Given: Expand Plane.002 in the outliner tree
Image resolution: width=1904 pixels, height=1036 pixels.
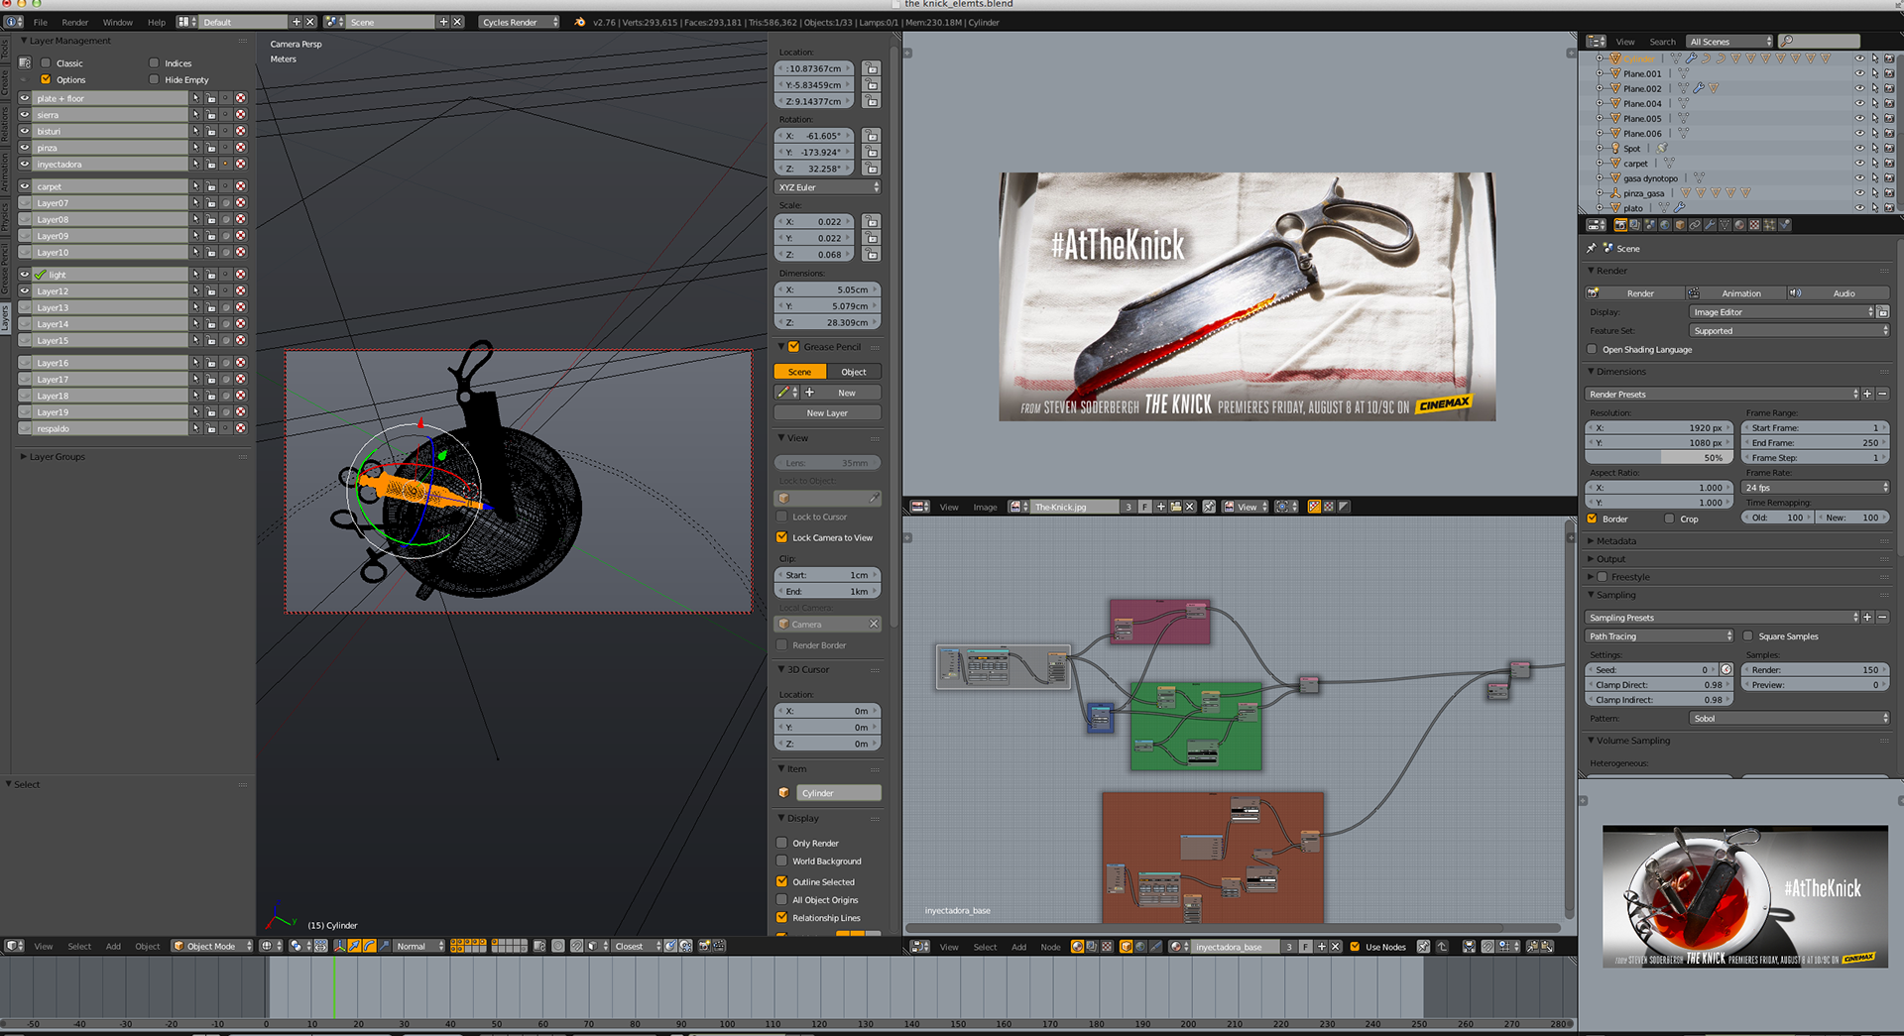Looking at the screenshot, I should coord(1600,88).
